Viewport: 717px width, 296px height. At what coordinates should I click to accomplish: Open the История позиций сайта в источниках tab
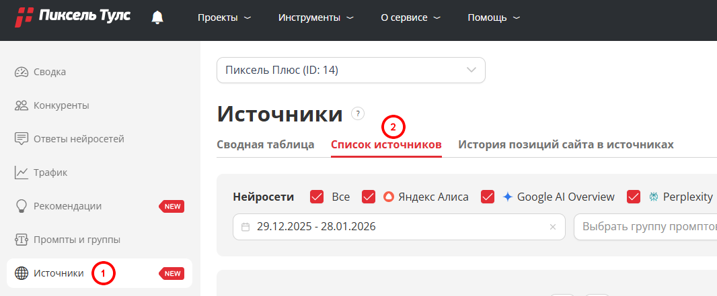point(566,145)
